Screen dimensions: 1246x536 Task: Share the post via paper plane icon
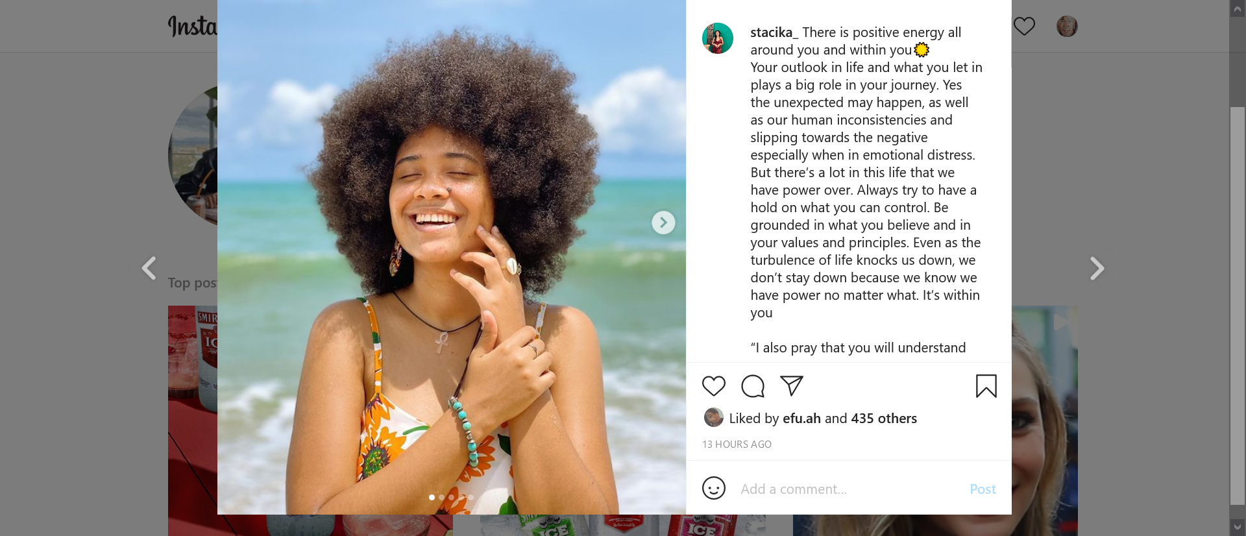(792, 385)
